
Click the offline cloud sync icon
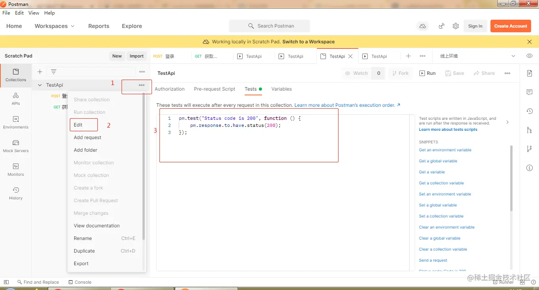click(423, 26)
